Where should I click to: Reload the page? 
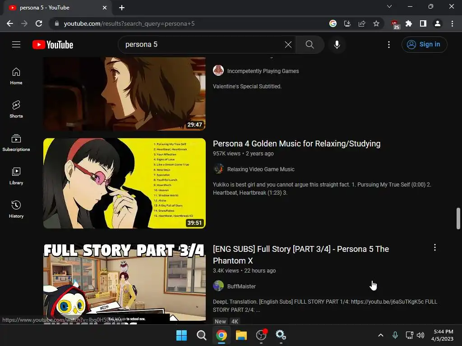coord(39,23)
